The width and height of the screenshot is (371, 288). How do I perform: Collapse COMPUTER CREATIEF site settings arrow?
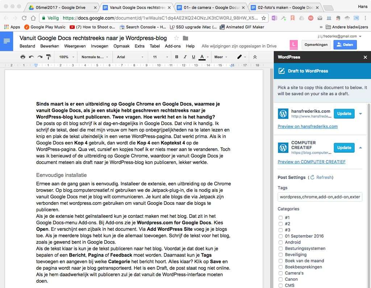point(360,148)
